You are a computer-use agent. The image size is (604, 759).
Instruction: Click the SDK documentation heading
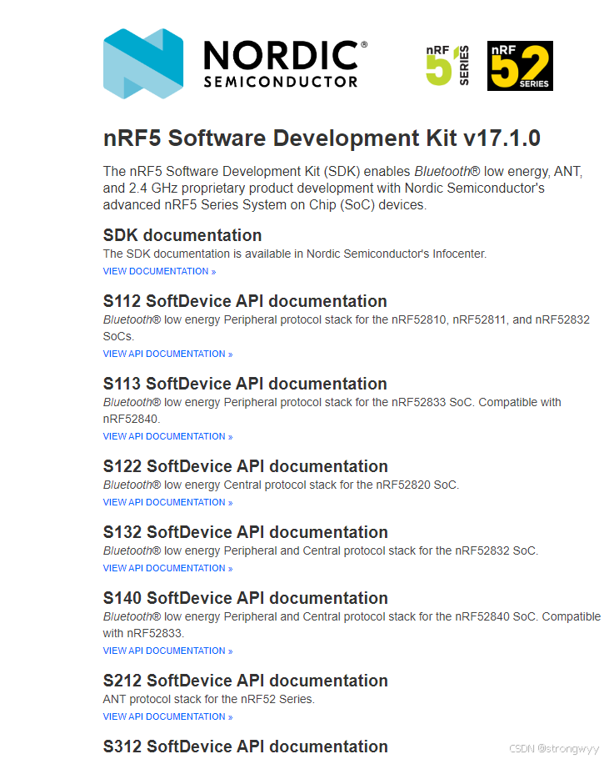point(182,236)
